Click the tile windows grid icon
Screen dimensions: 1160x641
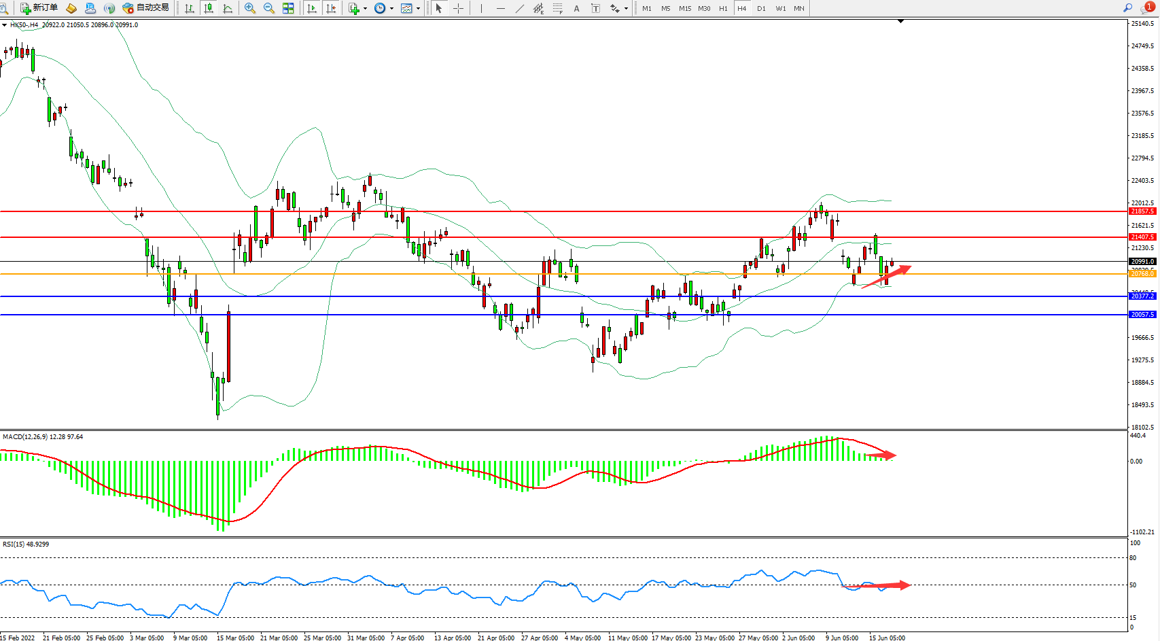pyautogui.click(x=288, y=8)
